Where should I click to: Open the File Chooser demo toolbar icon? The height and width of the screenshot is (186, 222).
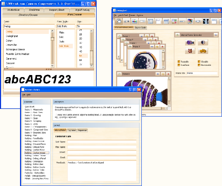tap(151, 22)
